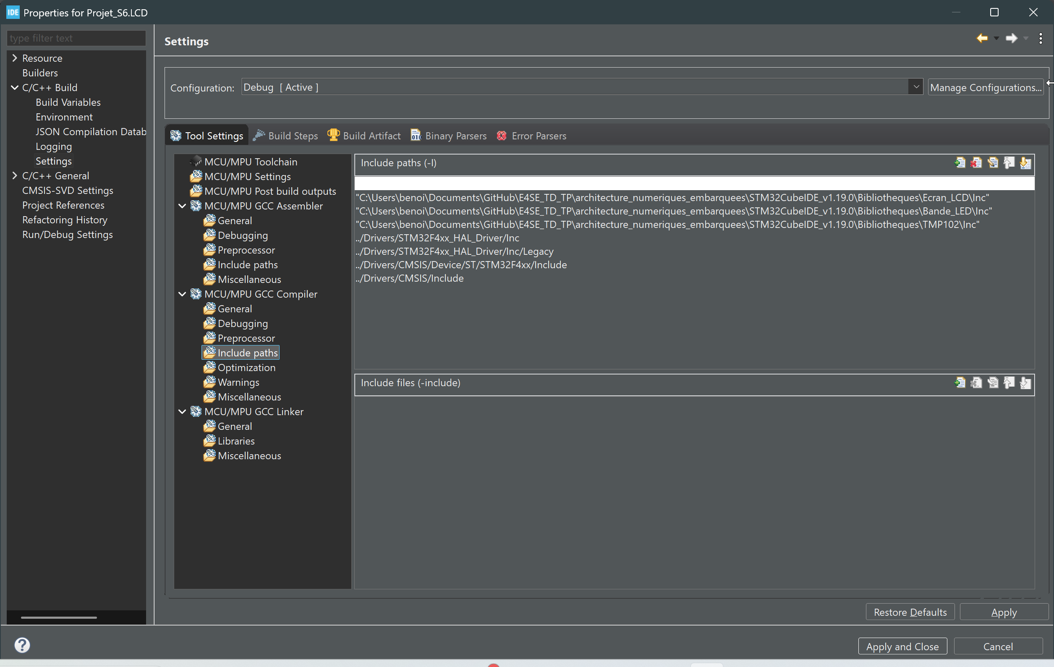Delete entry in Include files section
The height and width of the screenshot is (667, 1054).
(976, 382)
